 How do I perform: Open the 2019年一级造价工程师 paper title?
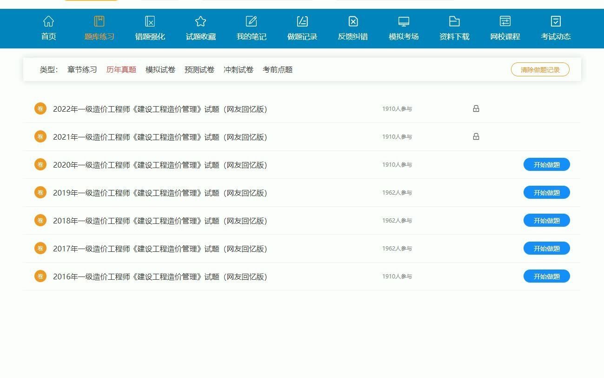point(160,193)
